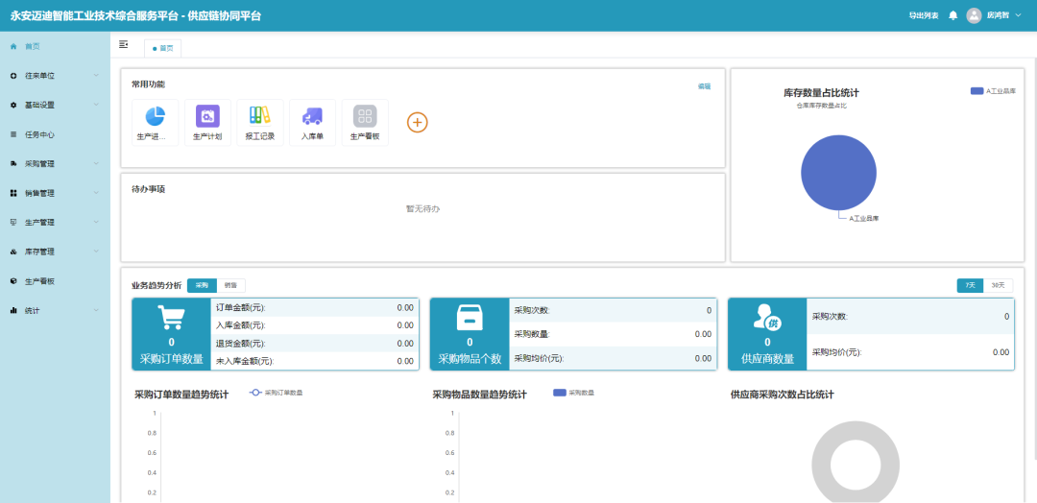This screenshot has width=1037, height=503.
Task: Expand the 往来单位 chevron
Action: coord(96,75)
